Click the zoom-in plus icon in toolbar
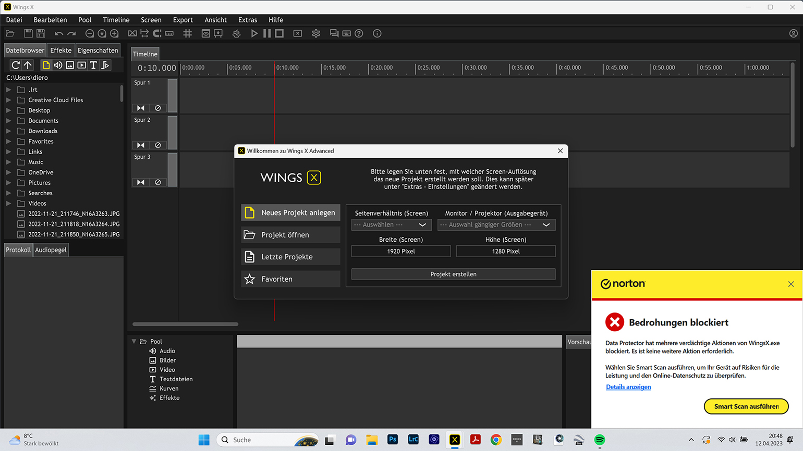This screenshot has height=451, width=803. pyautogui.click(x=114, y=33)
